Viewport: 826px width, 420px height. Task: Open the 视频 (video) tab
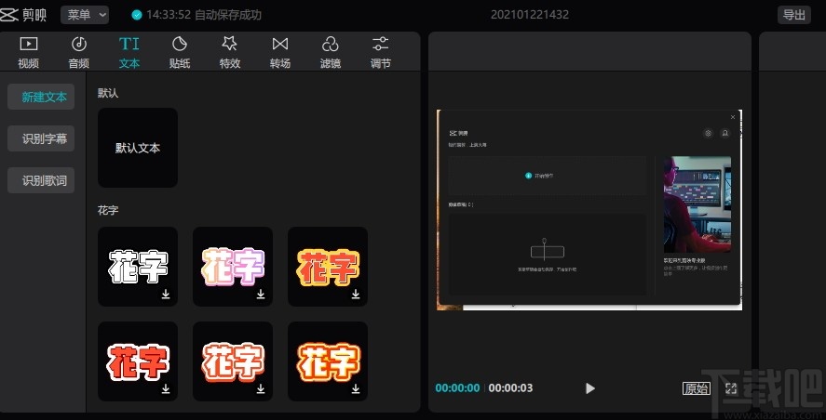(29, 53)
